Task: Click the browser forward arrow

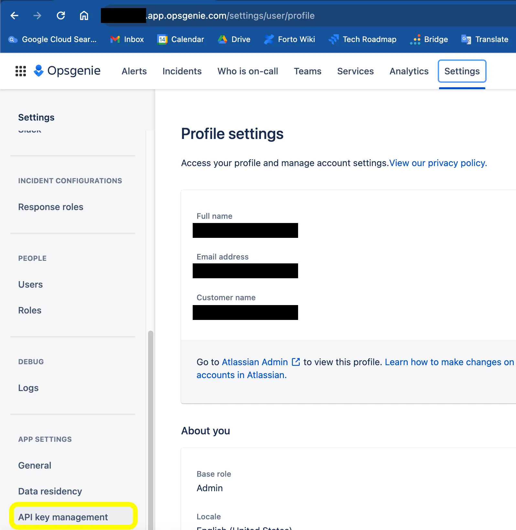Action: pyautogui.click(x=38, y=15)
